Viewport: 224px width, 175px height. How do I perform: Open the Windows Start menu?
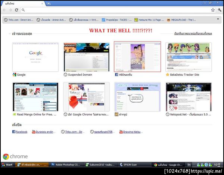point(7,165)
